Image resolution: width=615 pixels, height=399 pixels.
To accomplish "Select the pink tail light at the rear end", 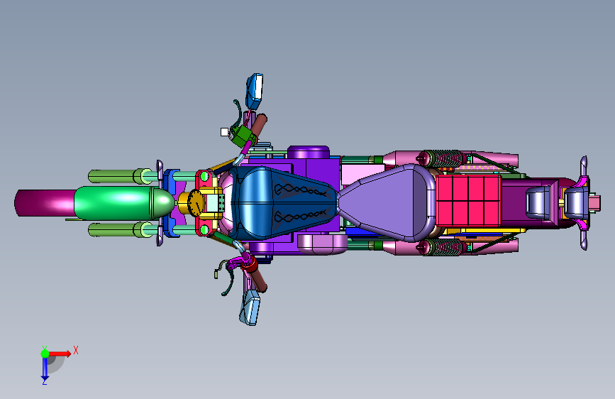I will (594, 202).
